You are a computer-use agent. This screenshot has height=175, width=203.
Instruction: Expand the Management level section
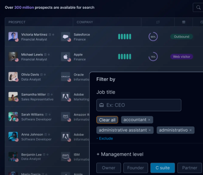[x=120, y=154]
